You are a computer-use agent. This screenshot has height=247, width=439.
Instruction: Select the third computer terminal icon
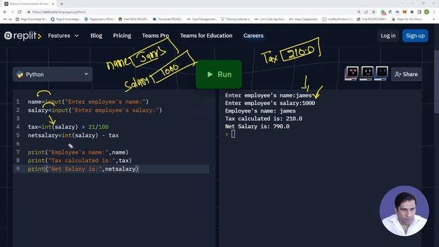pos(381,73)
